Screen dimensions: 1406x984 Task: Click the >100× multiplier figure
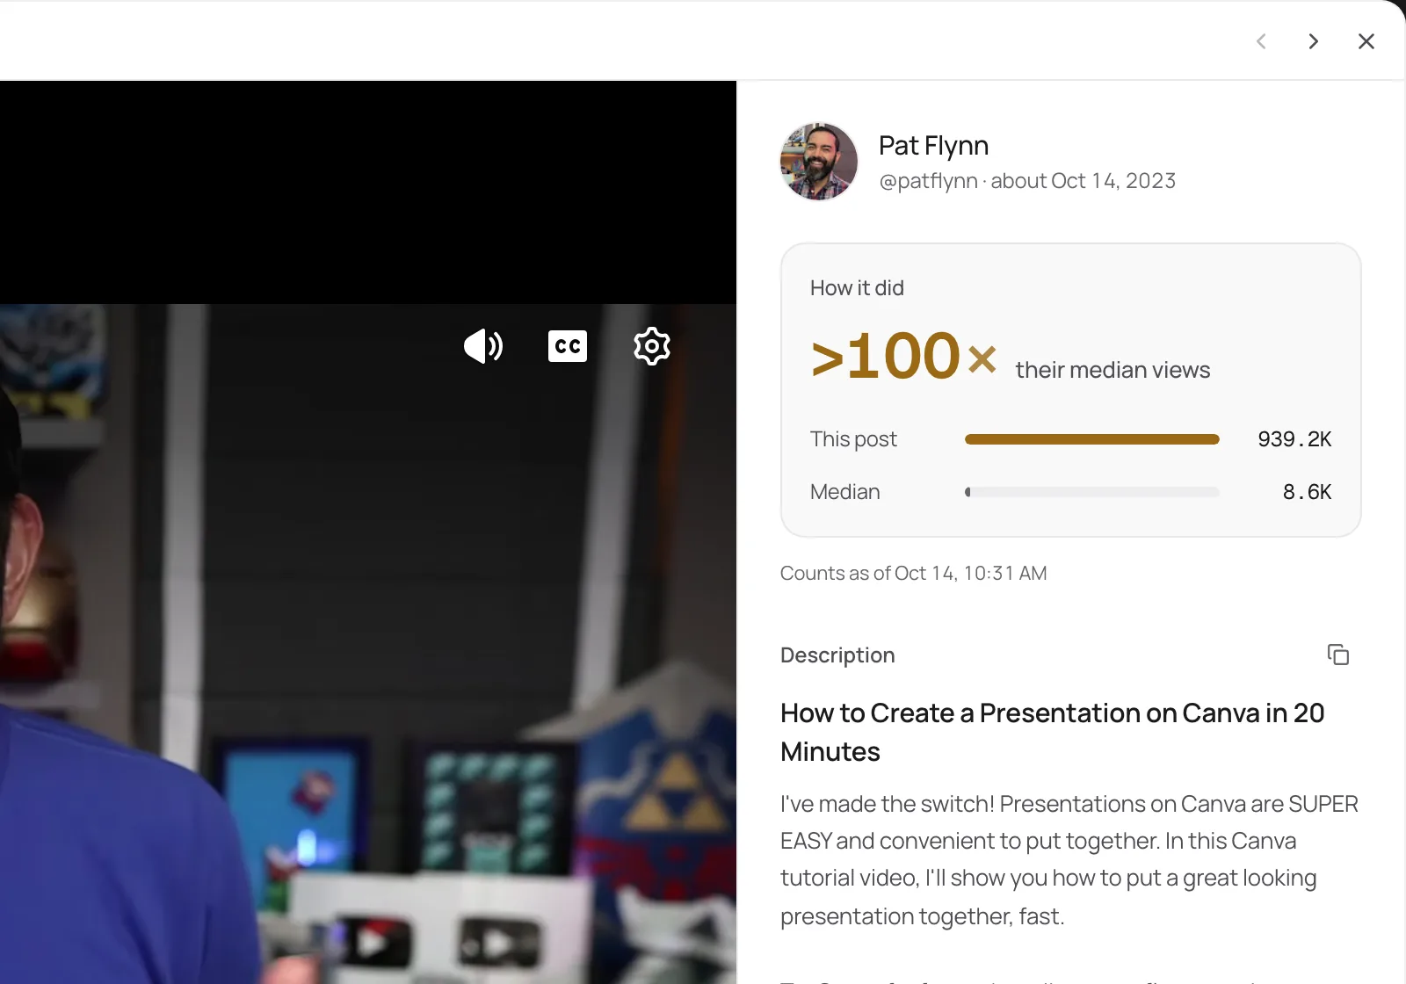(x=903, y=357)
